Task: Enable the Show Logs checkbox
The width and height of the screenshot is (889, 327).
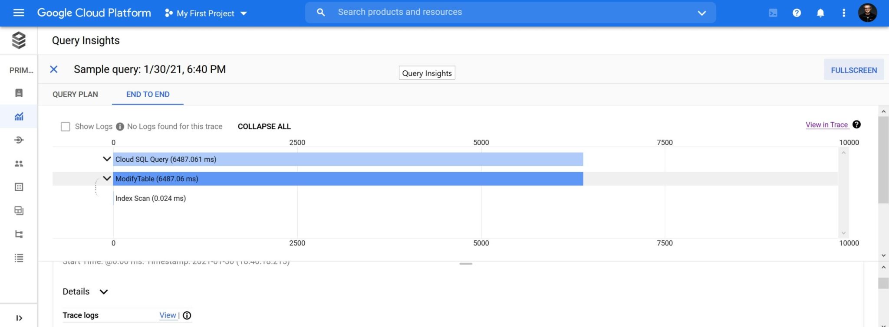Action: click(x=66, y=127)
